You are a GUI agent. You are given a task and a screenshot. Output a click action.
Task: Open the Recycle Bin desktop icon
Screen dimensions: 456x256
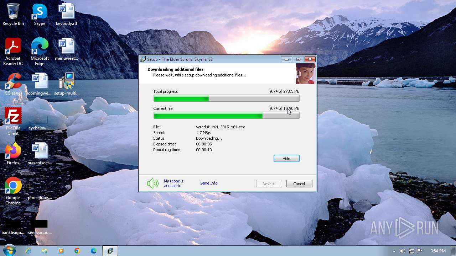point(13,15)
